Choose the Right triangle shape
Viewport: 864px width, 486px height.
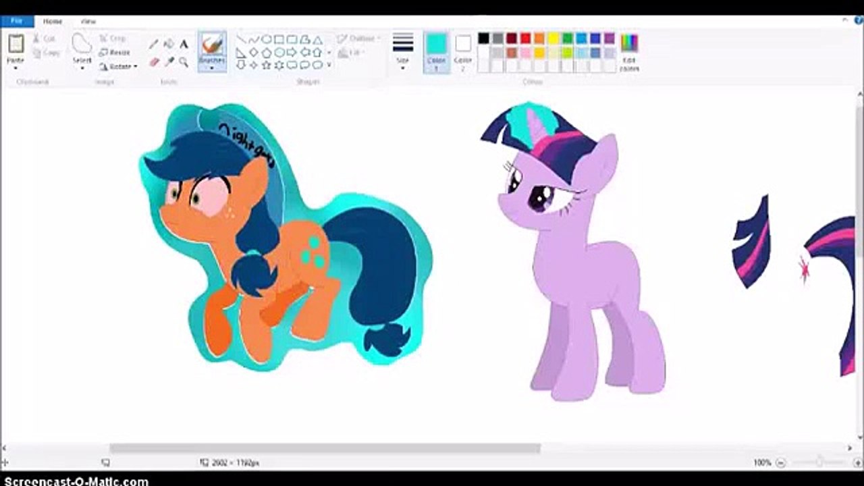tap(241, 53)
